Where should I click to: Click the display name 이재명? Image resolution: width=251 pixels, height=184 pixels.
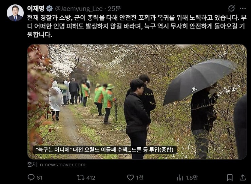tap(36, 8)
